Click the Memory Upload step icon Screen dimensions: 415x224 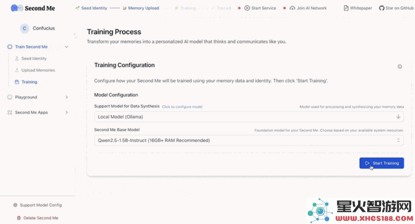(x=125, y=8)
